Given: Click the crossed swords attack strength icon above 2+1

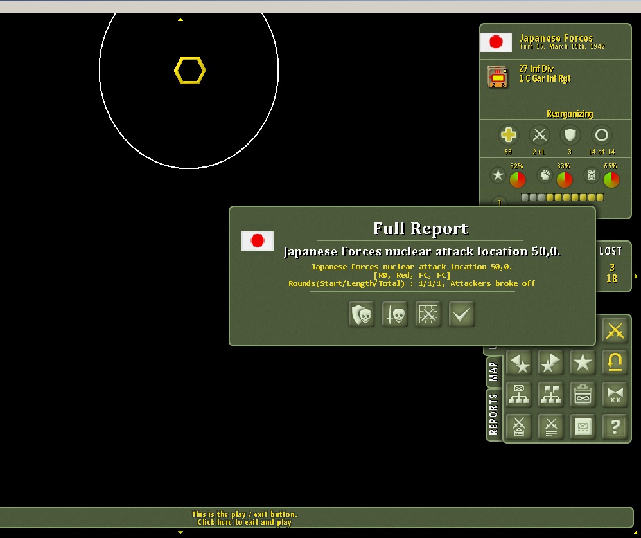Looking at the screenshot, I should click(x=540, y=135).
